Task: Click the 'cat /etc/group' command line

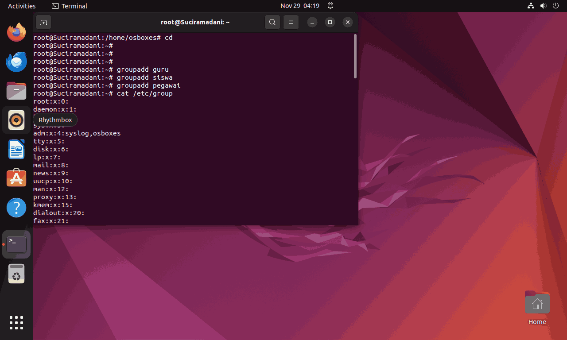Action: (103, 93)
